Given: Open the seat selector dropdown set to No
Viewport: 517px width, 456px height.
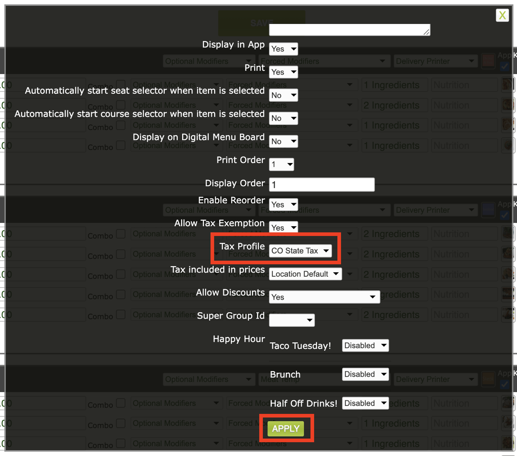Looking at the screenshot, I should pos(283,95).
